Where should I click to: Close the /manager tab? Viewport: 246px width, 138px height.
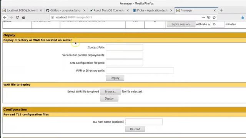214,10
